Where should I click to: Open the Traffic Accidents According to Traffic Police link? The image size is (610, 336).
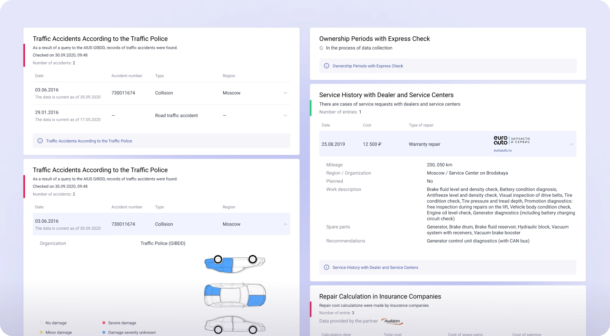[x=89, y=141]
